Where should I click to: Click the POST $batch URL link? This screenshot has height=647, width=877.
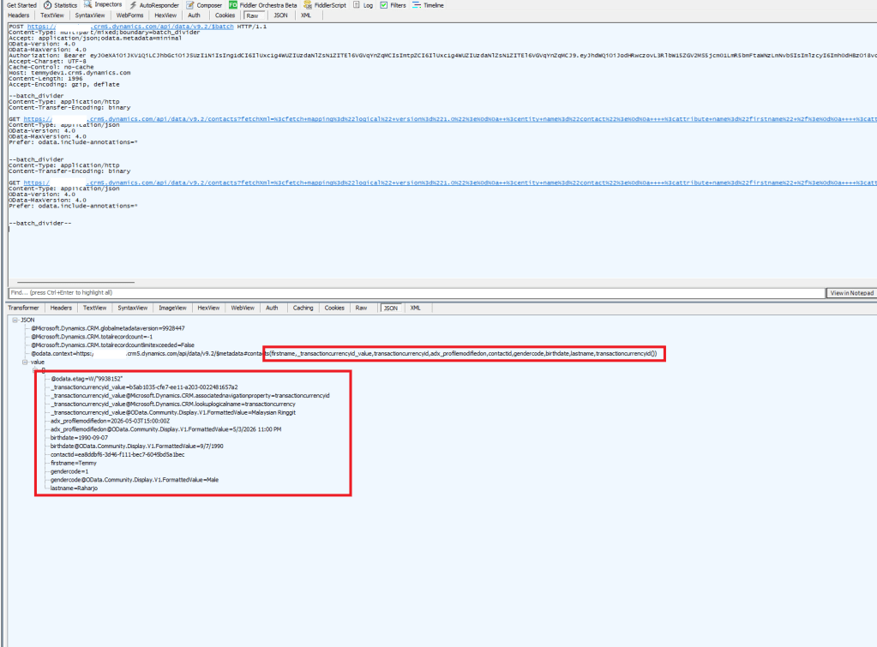[130, 27]
